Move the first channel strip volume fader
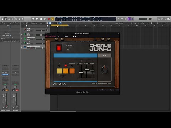This screenshot has height=128, width=171. 4,96
